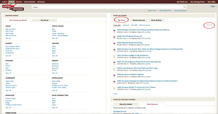Click the wine glass icon for 2005 Giuseppe Campagnola
The height and width of the screenshot is (114, 218).
tap(114, 82)
